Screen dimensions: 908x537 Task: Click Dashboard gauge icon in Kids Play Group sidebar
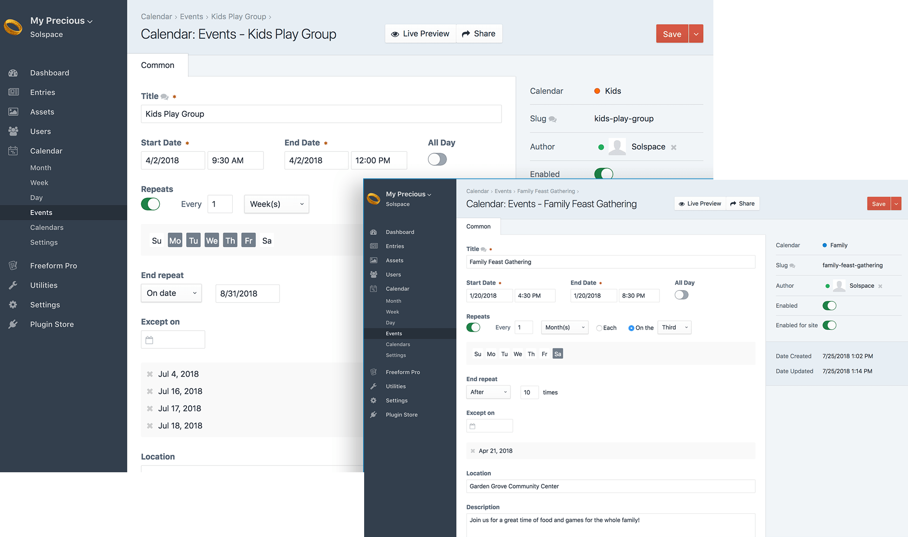tap(13, 73)
